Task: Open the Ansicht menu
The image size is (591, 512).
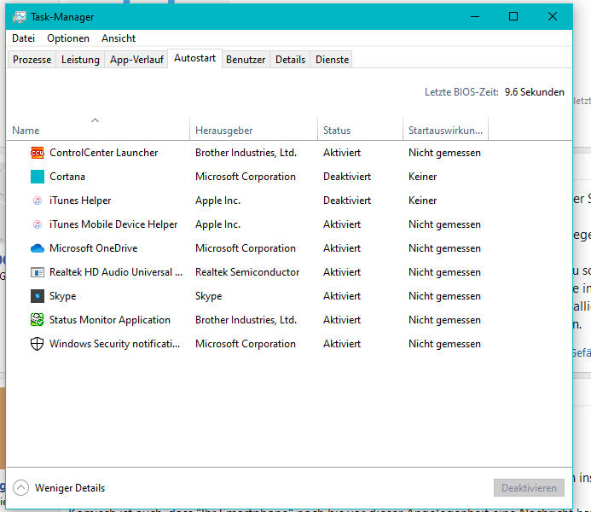Action: point(119,38)
